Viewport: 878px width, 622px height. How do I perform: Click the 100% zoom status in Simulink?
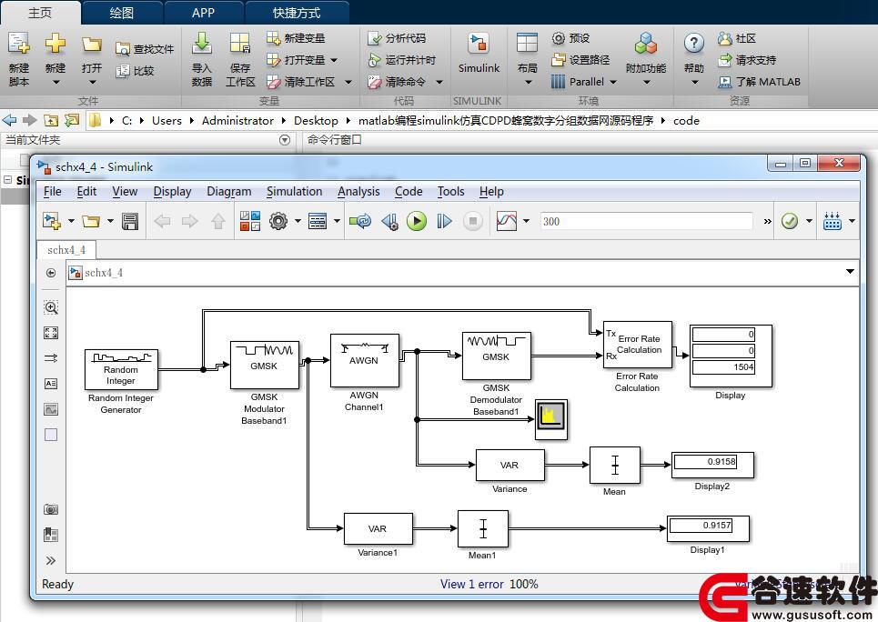coord(523,584)
